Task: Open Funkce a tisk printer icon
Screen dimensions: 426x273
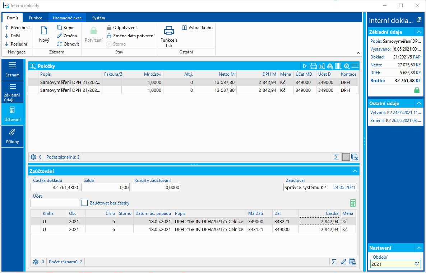Action: (169, 31)
